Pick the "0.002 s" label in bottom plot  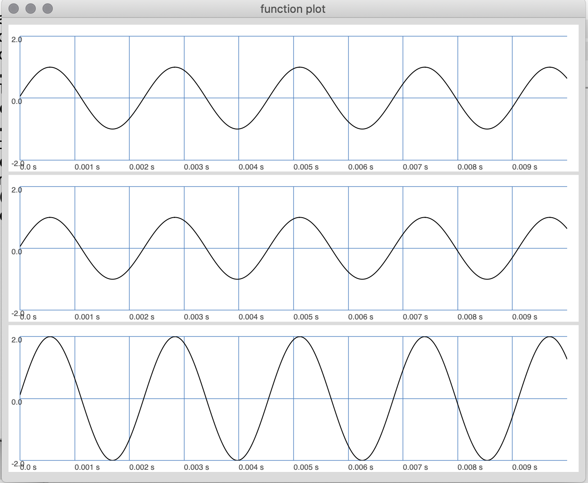point(142,467)
